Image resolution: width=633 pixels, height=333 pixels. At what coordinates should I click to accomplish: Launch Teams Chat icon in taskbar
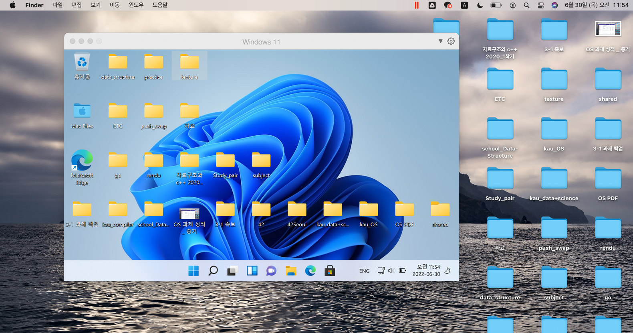click(271, 271)
